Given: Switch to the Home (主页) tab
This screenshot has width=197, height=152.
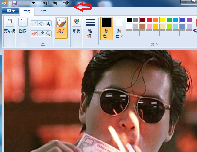Looking at the screenshot, I should (x=27, y=12).
